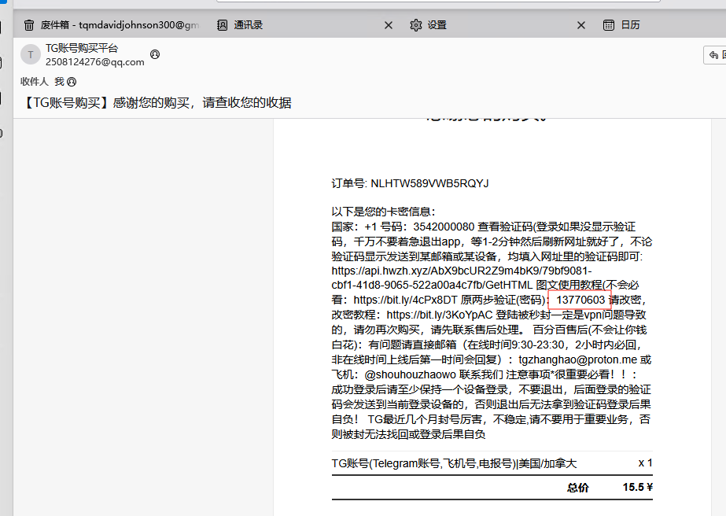726x516 pixels.
Task: Click the two-step password 13770603
Action: [580, 300]
